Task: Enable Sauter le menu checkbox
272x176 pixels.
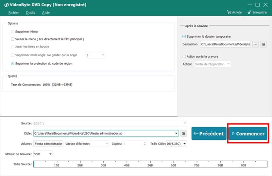Action: point(13,39)
